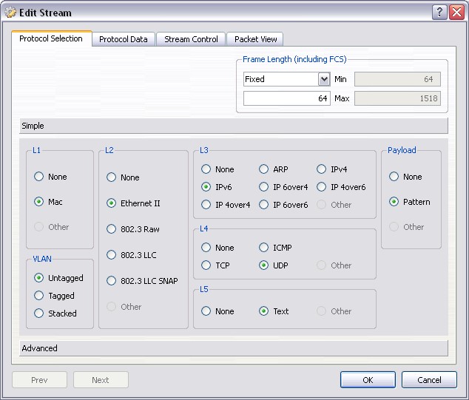Expand the Advanced section
The width and height of the screenshot is (469, 400).
[x=234, y=348]
